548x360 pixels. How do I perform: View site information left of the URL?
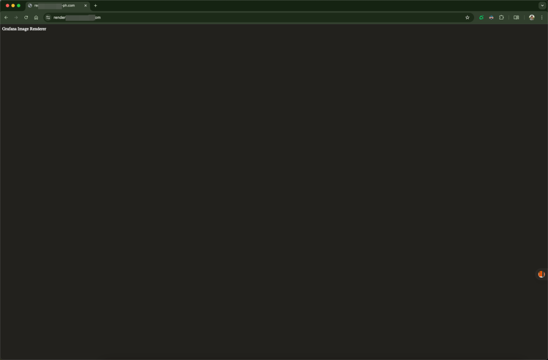coord(48,17)
